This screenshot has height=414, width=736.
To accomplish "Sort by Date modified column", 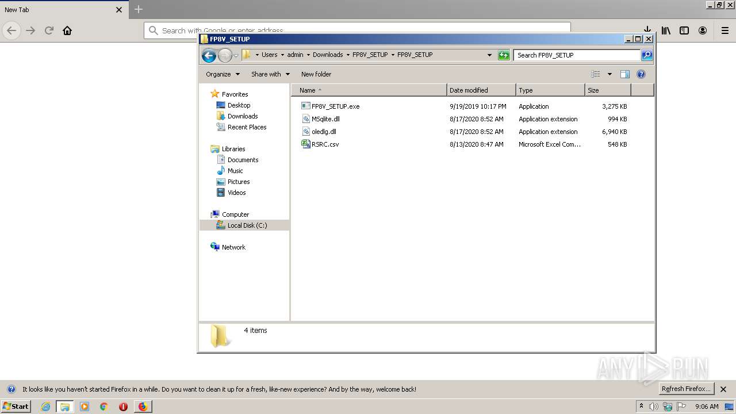I will click(x=481, y=90).
